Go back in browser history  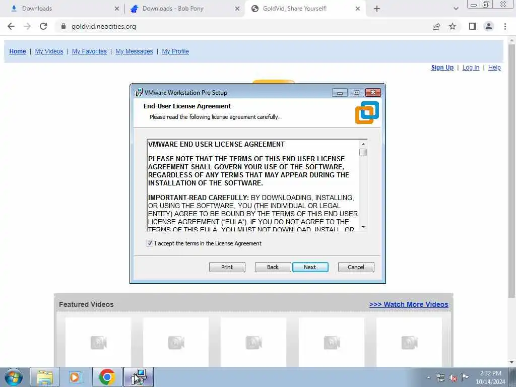click(x=11, y=26)
